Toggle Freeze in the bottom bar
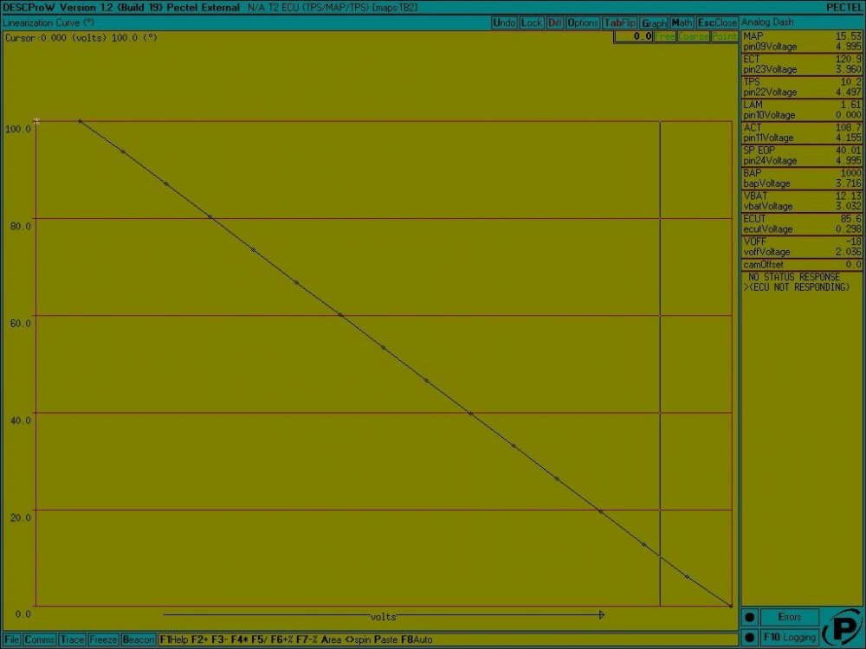The image size is (866, 649). pos(103,639)
